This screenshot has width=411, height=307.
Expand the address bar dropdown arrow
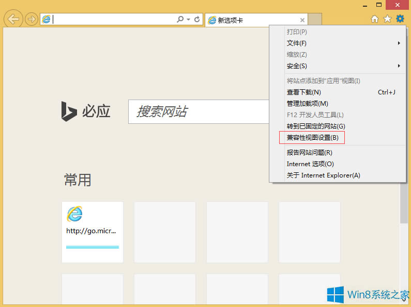(189, 20)
